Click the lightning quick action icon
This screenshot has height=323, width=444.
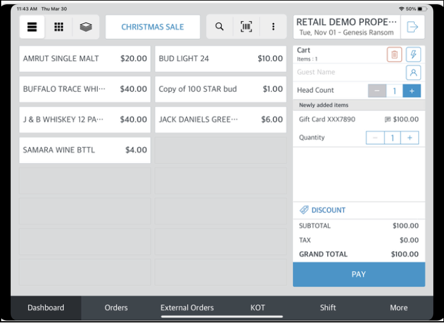[x=413, y=55]
